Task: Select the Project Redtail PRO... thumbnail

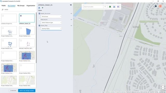Action: (x=27, y=68)
